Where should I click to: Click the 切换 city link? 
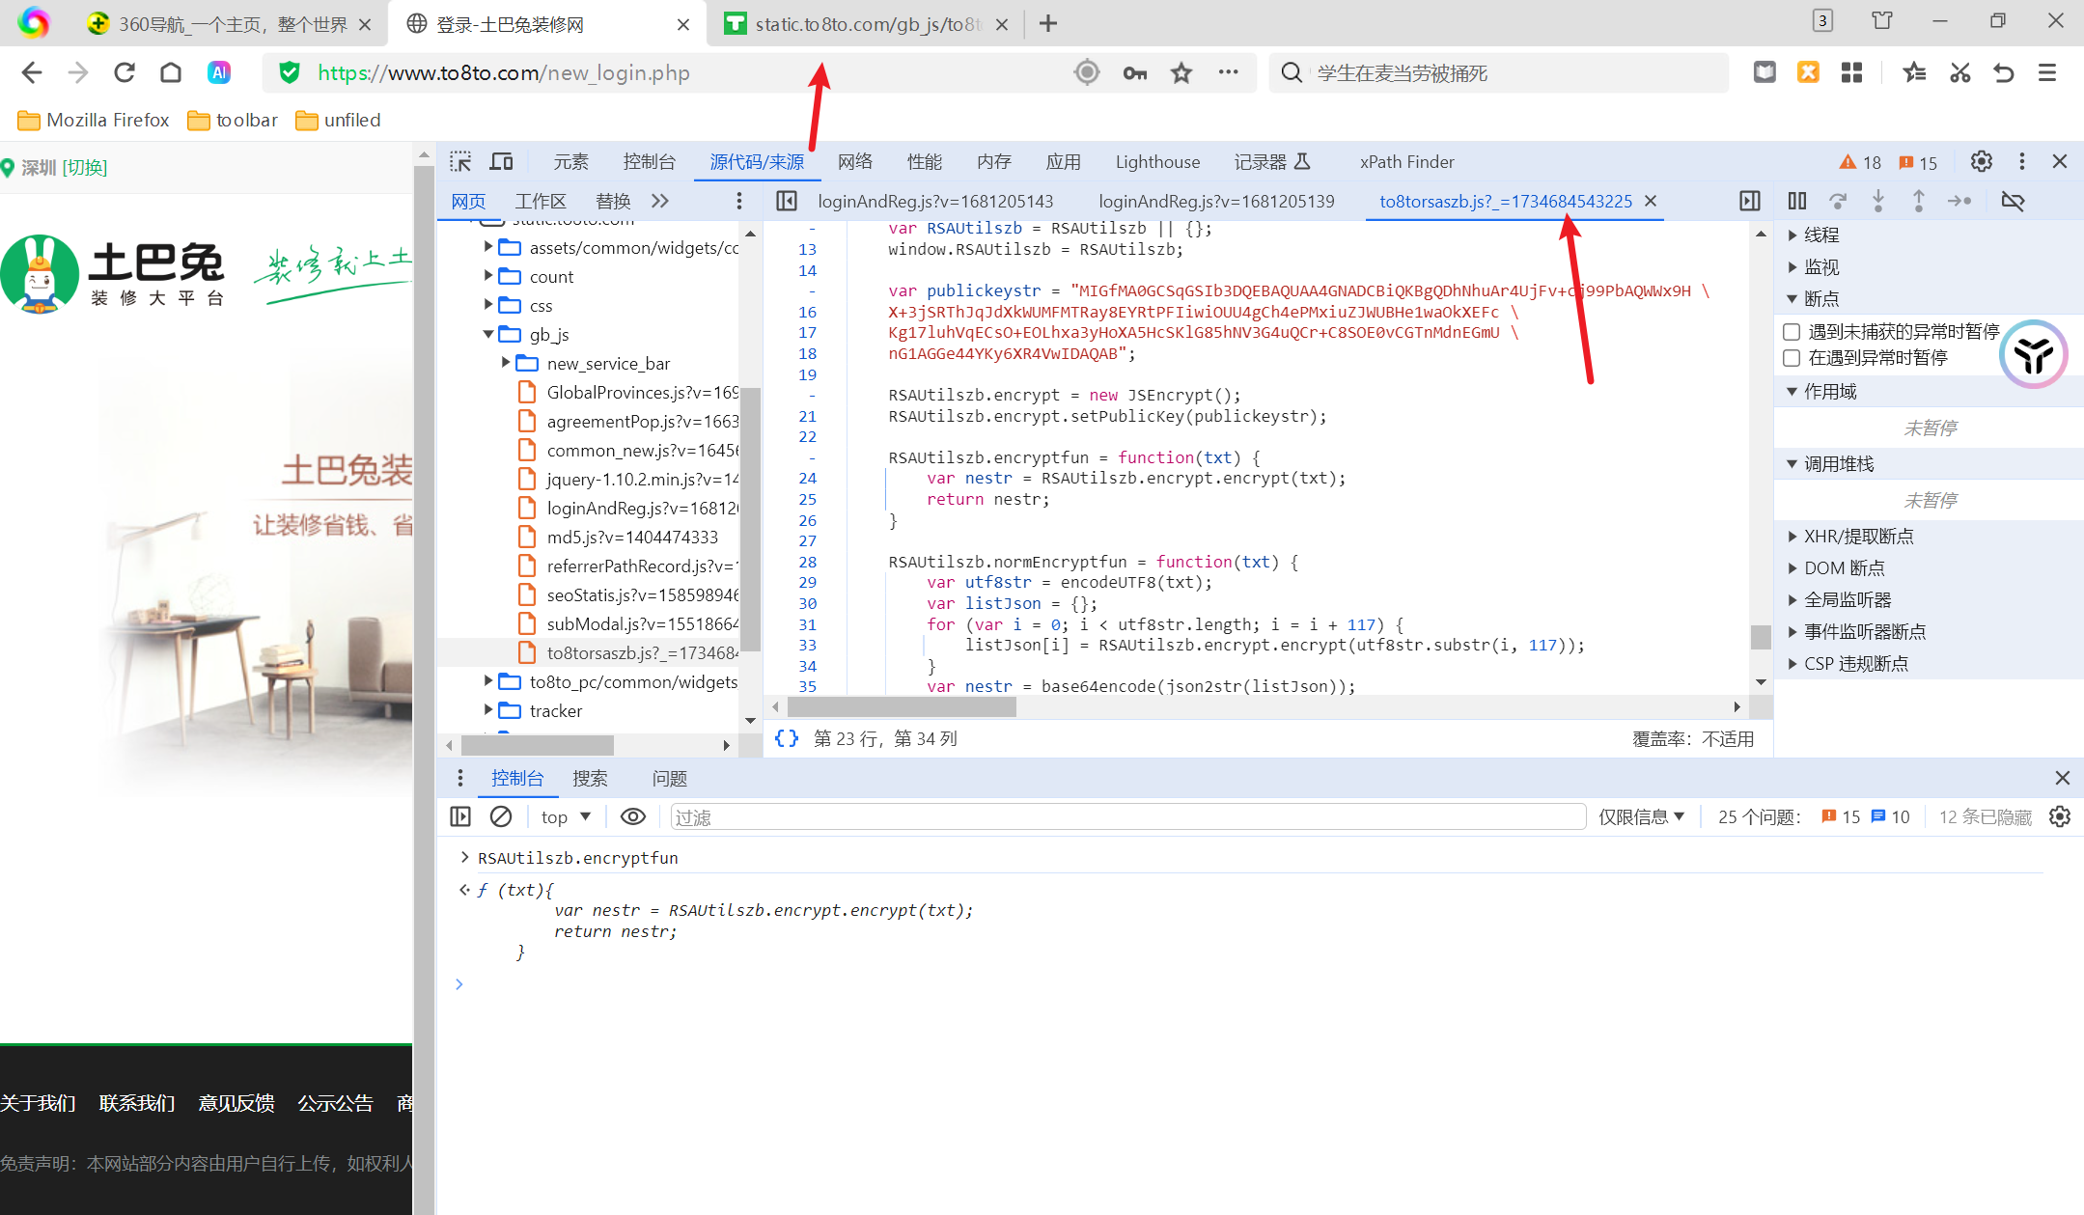pyautogui.click(x=84, y=167)
